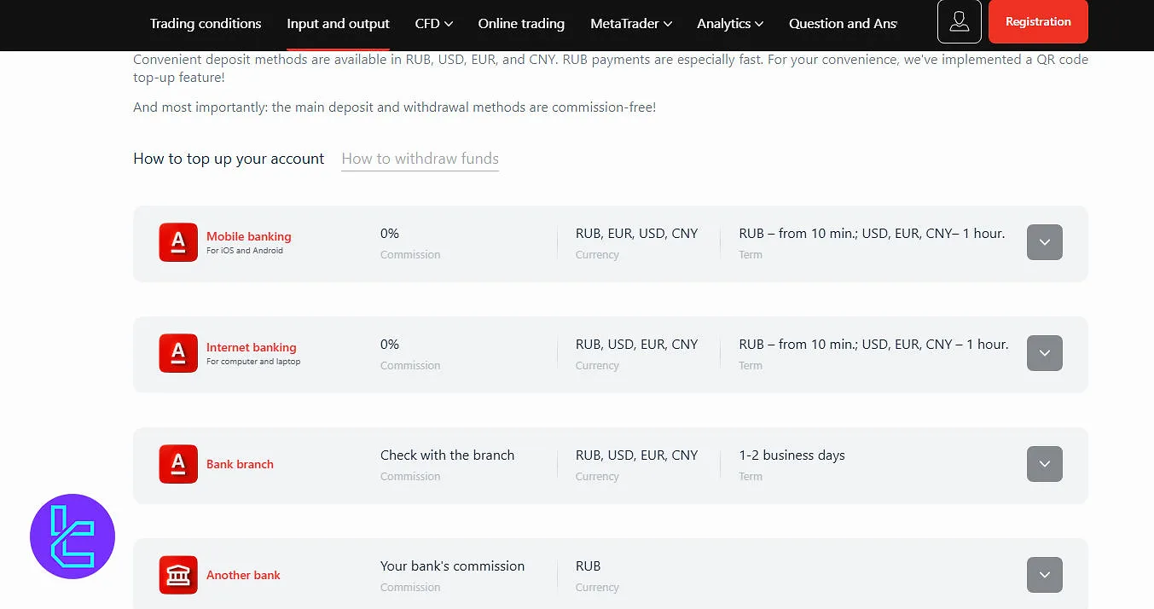Image resolution: width=1154 pixels, height=609 pixels.
Task: Switch to How to withdraw funds tab
Action: click(420, 159)
